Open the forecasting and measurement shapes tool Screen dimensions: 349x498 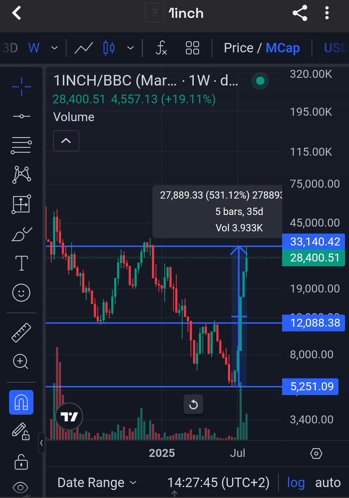pyautogui.click(x=22, y=204)
